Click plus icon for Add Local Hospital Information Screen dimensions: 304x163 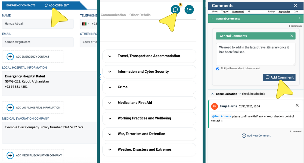pyautogui.click(x=10, y=107)
